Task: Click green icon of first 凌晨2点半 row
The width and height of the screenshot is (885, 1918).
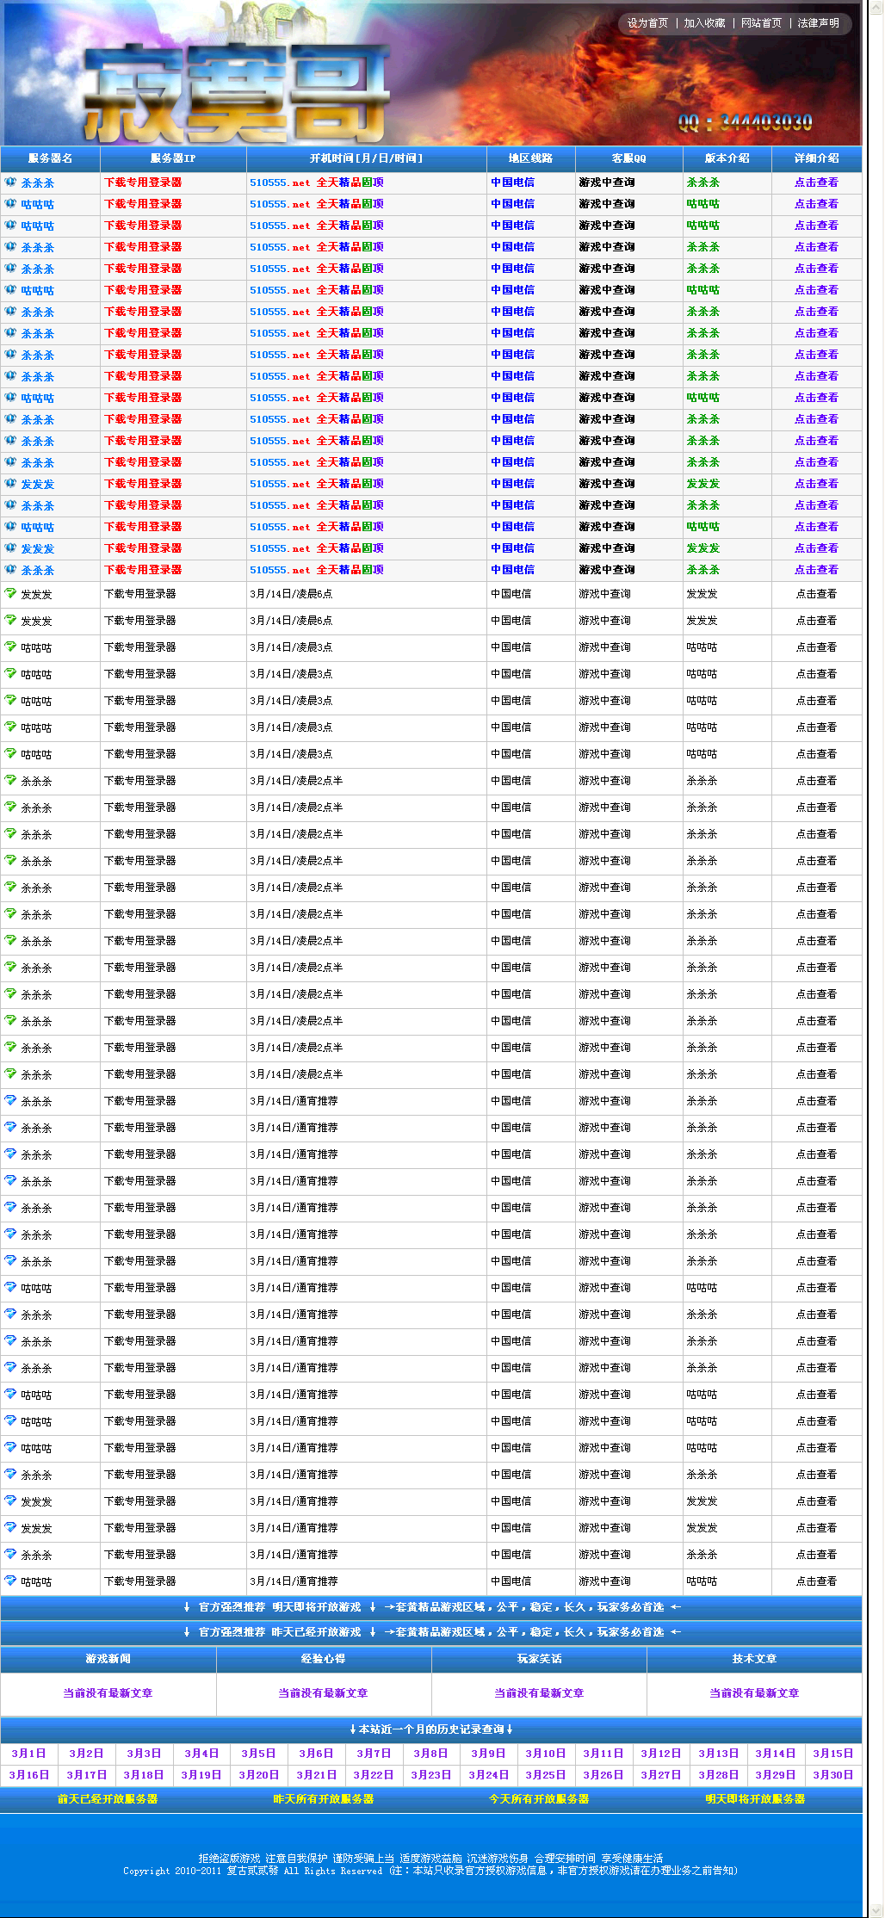Action: pos(10,781)
